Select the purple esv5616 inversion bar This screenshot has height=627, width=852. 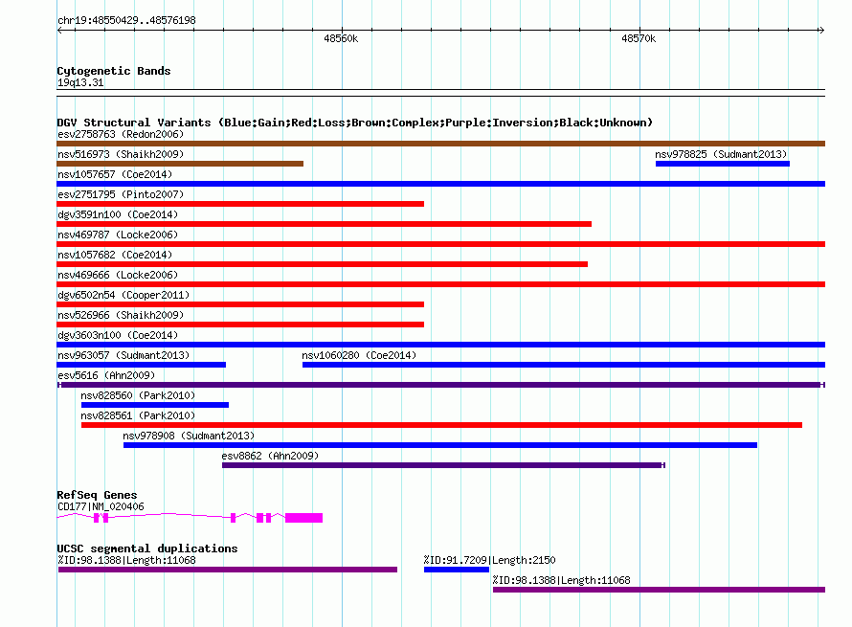tap(440, 385)
